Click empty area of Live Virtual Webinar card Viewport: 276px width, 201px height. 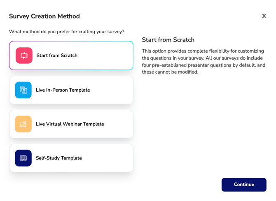point(119,124)
